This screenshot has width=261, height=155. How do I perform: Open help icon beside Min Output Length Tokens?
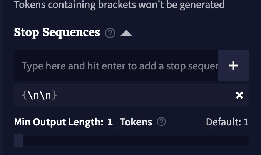(161, 122)
